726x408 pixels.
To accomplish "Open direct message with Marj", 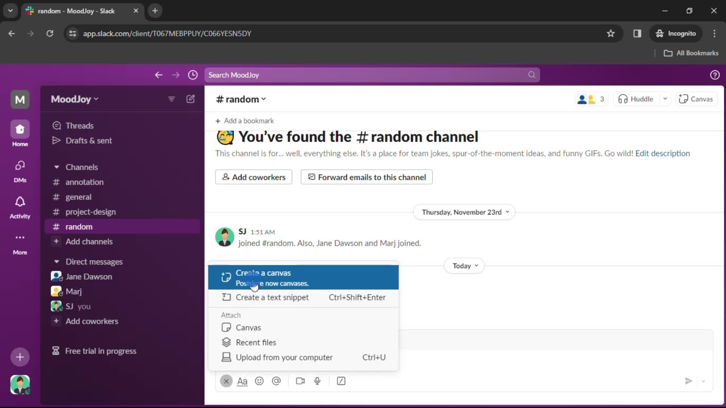I will click(122, 291).
